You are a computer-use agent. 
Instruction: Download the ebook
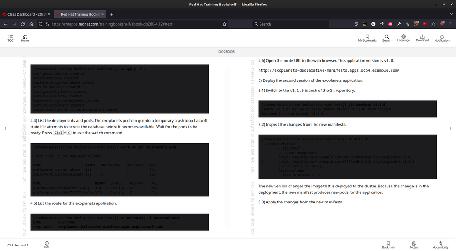(422, 38)
